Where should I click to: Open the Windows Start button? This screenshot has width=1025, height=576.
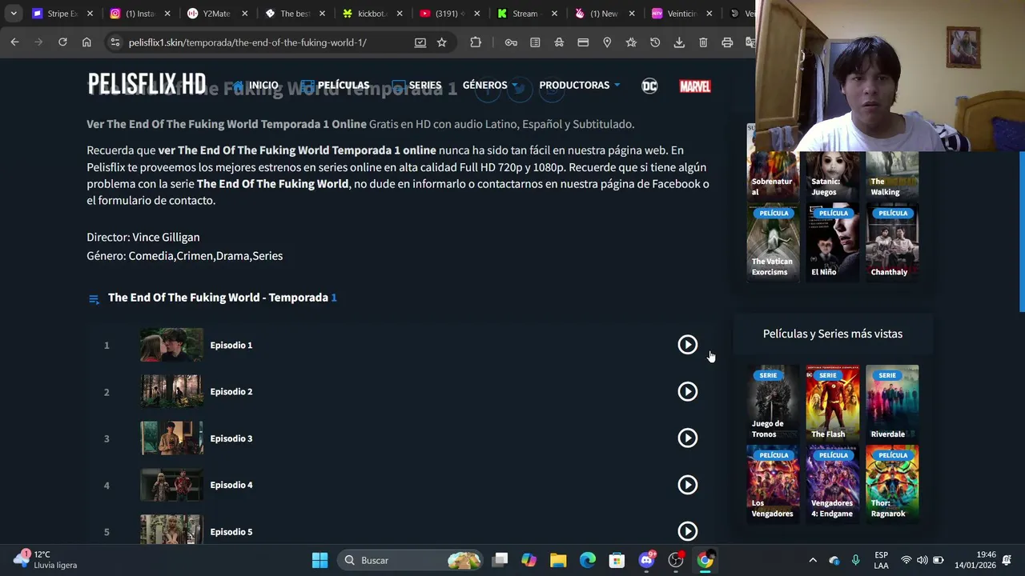click(x=320, y=560)
